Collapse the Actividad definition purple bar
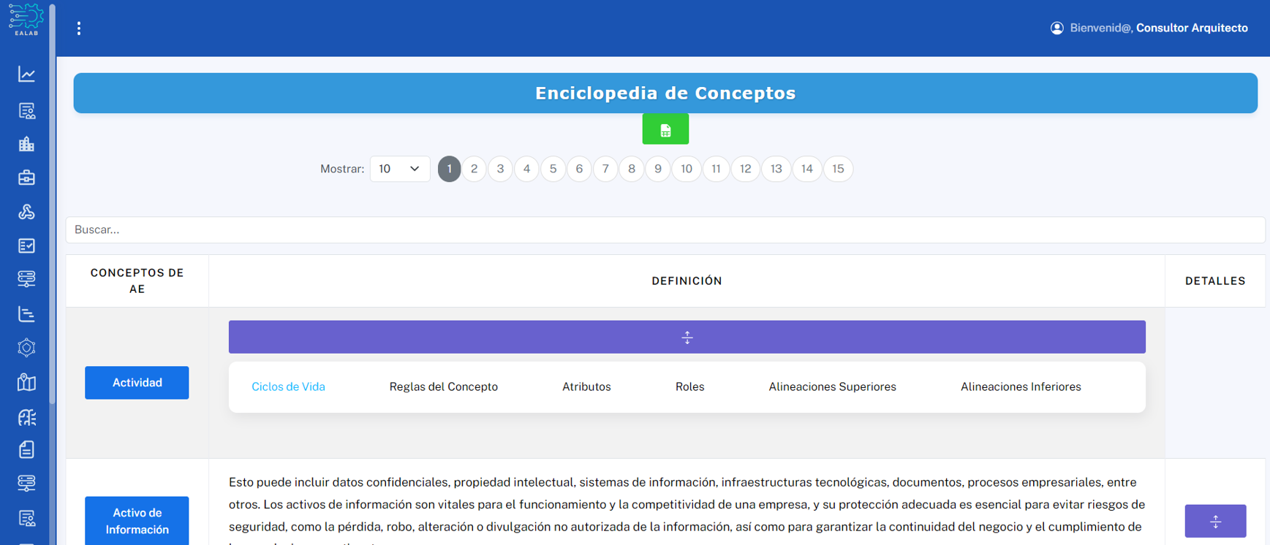Screen dimensions: 1270x545 [687, 337]
